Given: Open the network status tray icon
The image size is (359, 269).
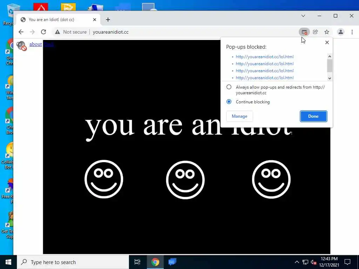Looking at the screenshot, I should (x=305, y=262).
